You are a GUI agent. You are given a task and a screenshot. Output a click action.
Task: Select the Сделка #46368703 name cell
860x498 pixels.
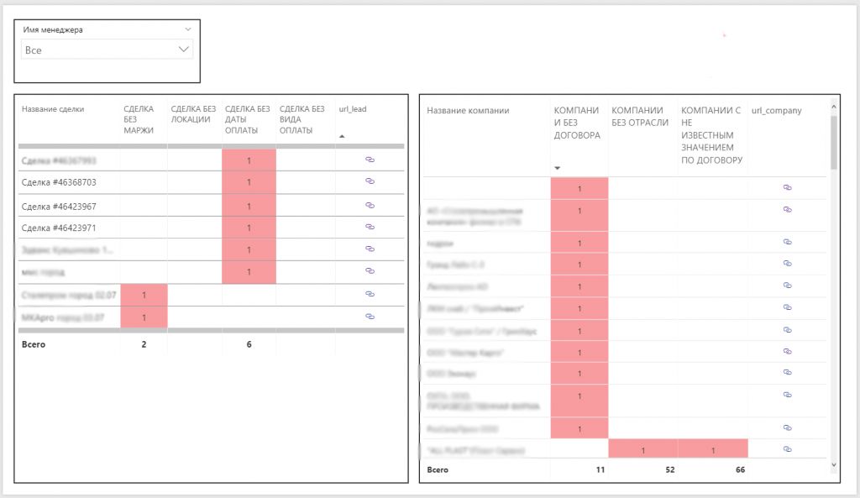59,182
